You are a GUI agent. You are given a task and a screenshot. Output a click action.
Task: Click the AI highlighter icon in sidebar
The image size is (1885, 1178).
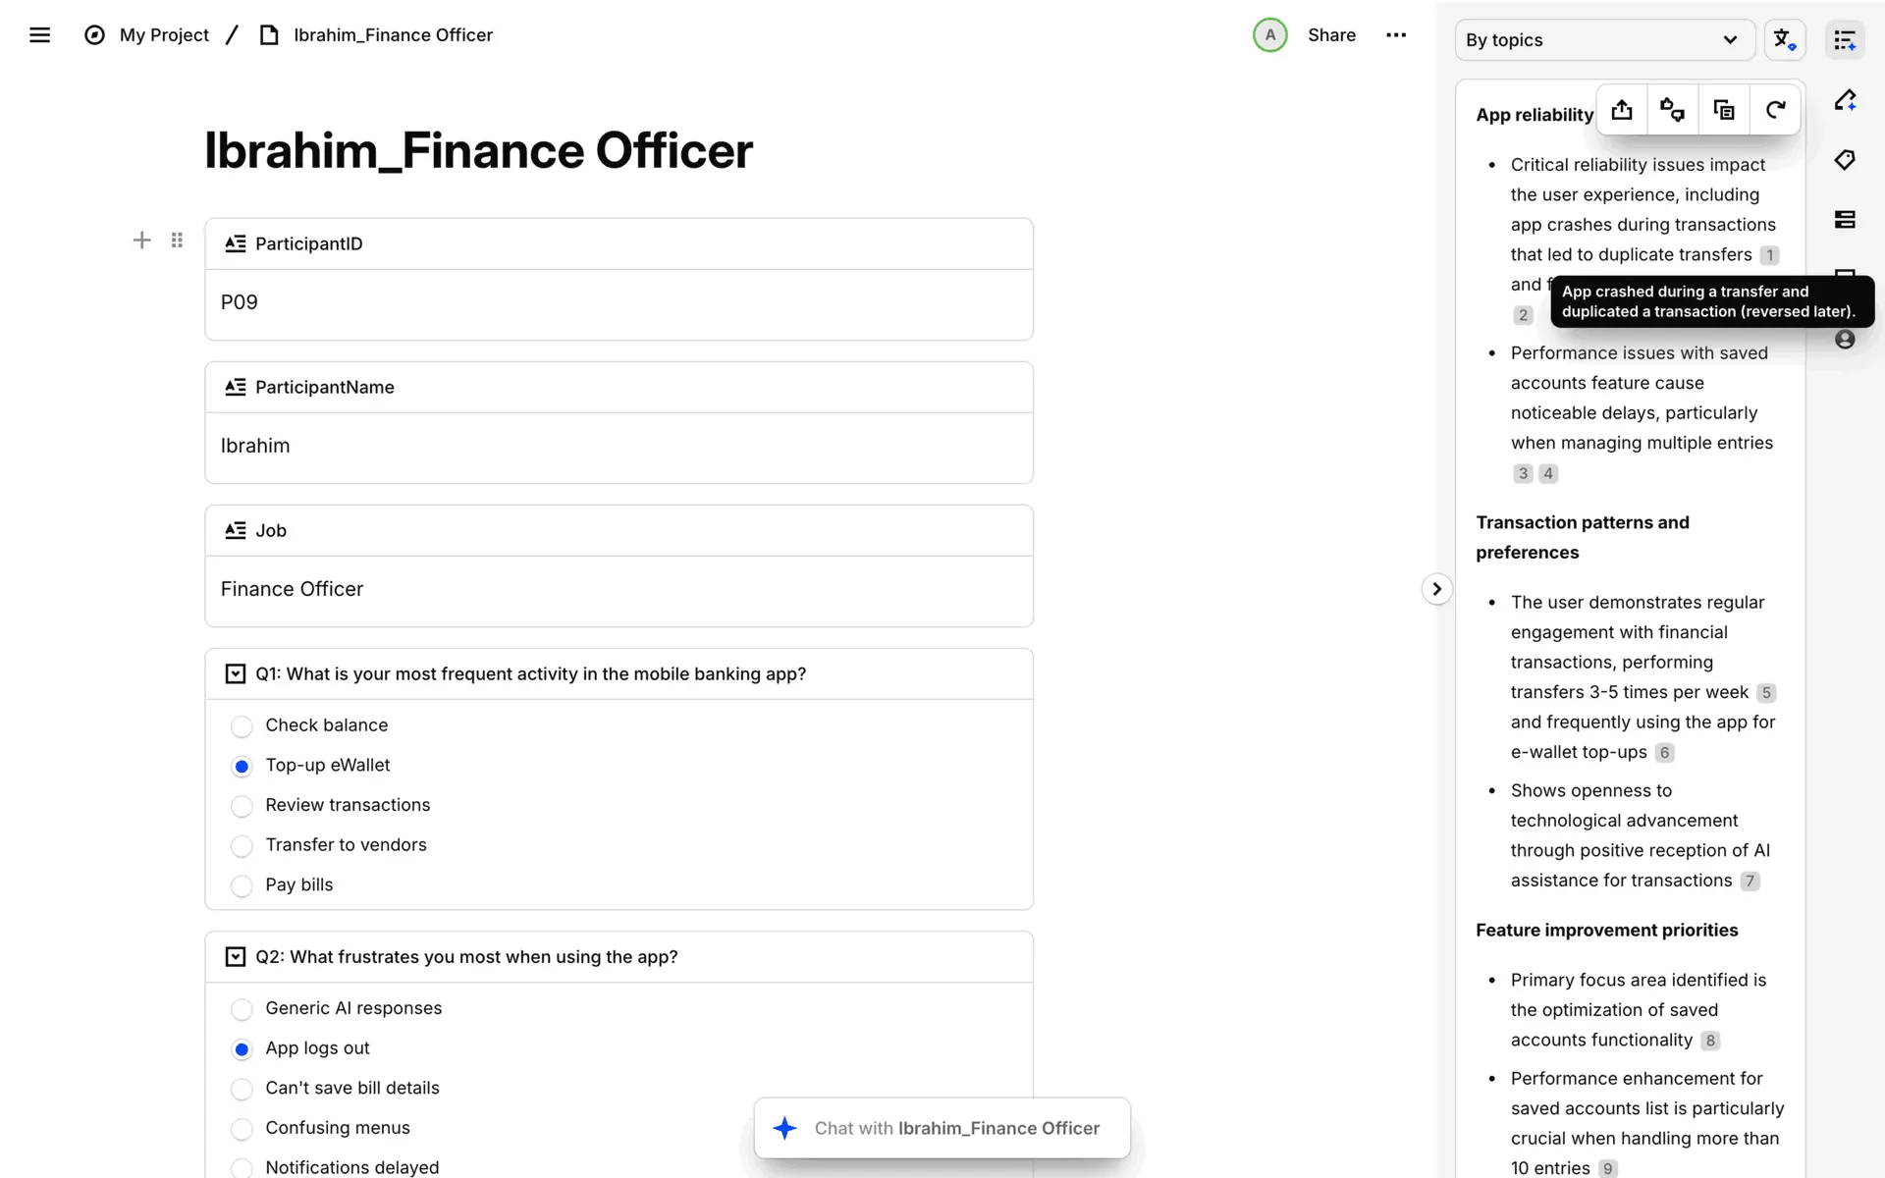[x=1845, y=100]
